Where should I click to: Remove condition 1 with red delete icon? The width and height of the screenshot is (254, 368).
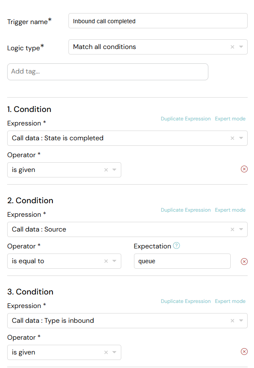[244, 169]
